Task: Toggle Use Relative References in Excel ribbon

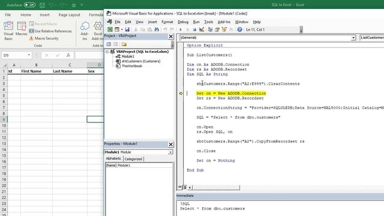Action: (50, 31)
